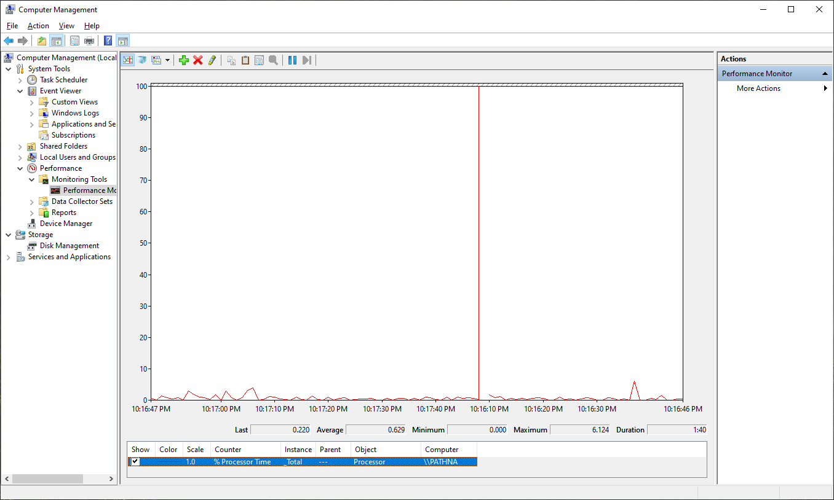Click the blue Back arrow in the toolbar
The width and height of the screenshot is (834, 500).
coord(9,41)
